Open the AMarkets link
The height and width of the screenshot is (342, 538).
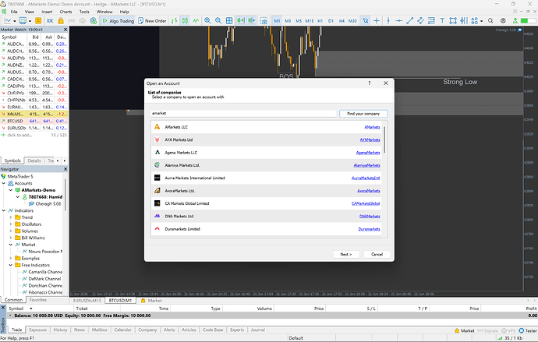[372, 127]
